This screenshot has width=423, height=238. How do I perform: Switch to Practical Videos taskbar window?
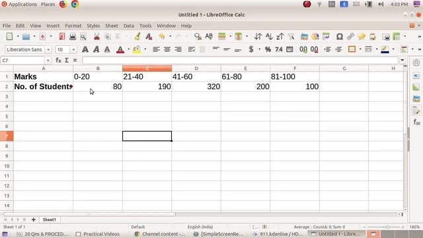pos(98,234)
